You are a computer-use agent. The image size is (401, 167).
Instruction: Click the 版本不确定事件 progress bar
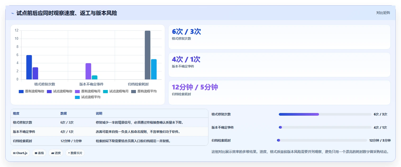(x=325, y=127)
